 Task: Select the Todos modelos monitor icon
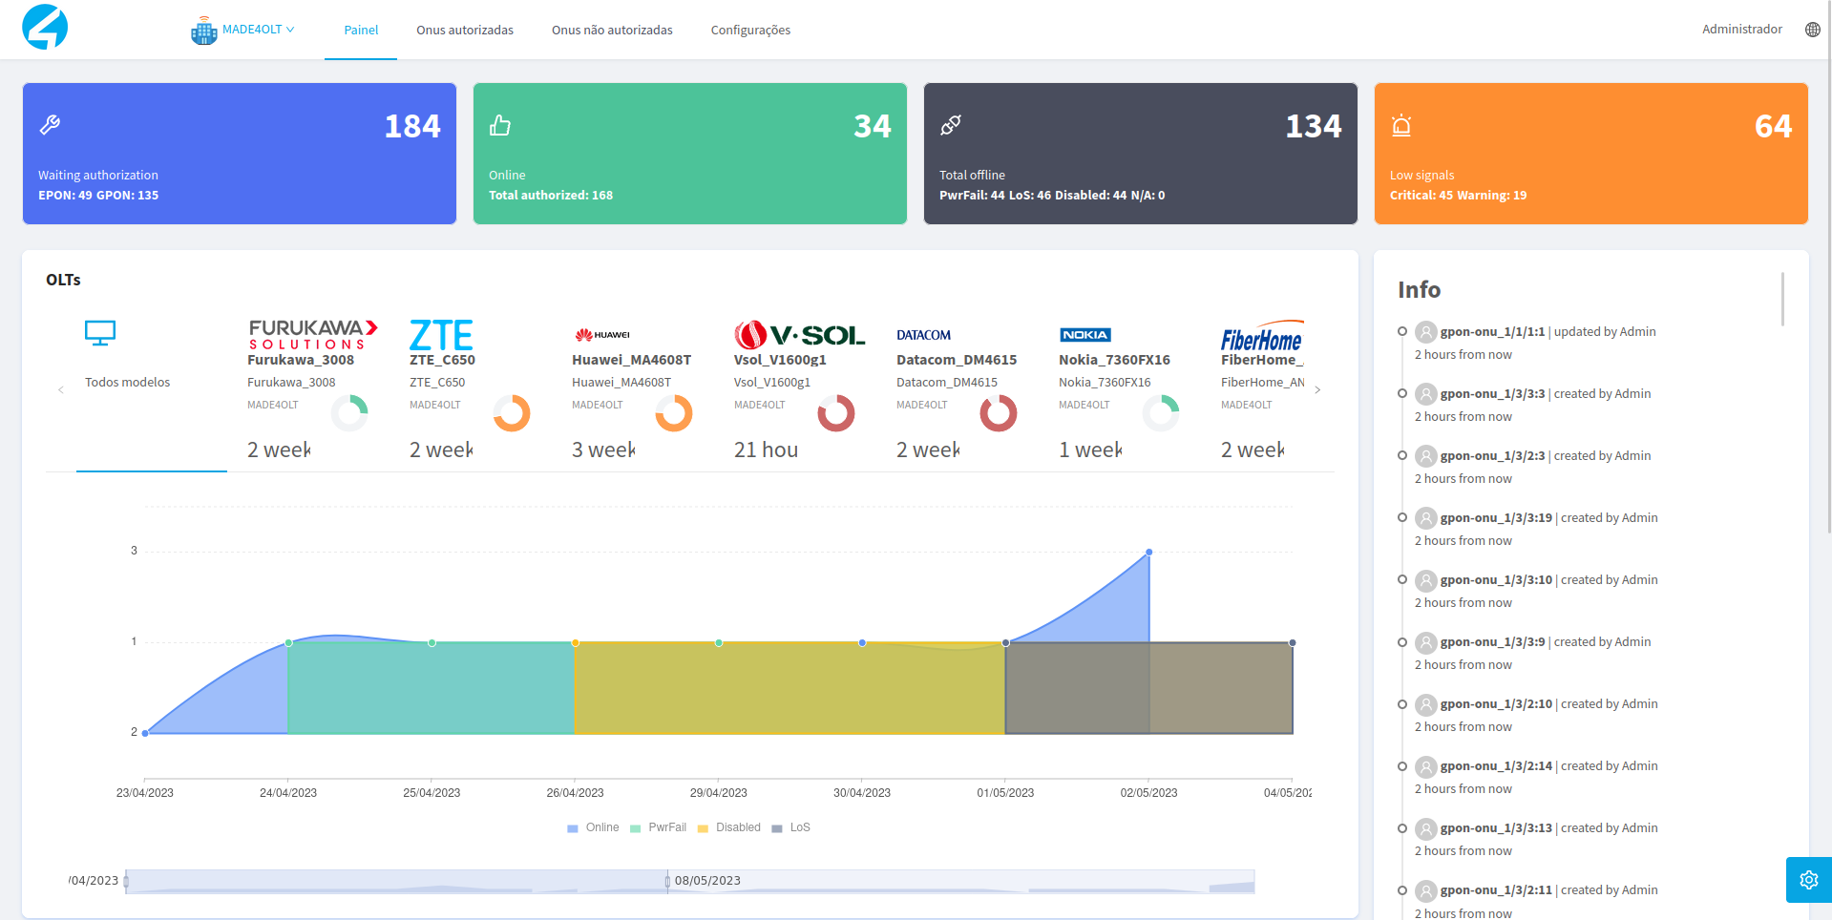point(100,333)
